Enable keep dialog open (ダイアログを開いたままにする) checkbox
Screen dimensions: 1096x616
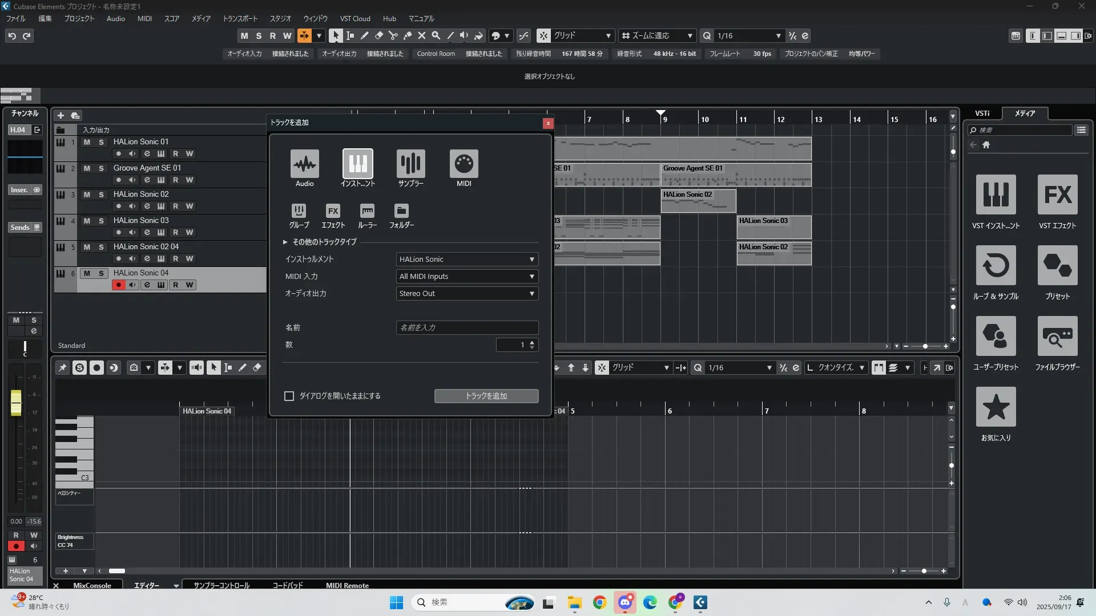pyautogui.click(x=289, y=396)
